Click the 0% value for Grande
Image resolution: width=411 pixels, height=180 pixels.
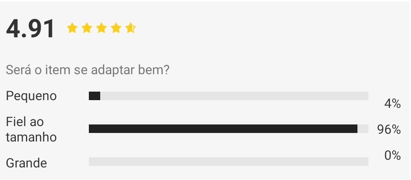coord(392,155)
